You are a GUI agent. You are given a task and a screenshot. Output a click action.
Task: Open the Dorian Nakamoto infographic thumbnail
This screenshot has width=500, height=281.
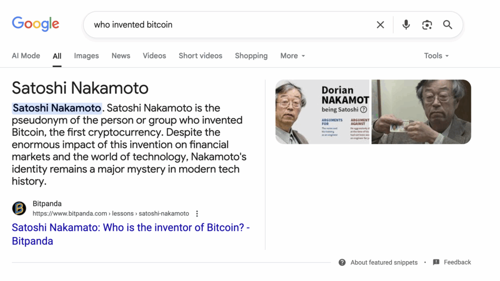[x=322, y=112]
